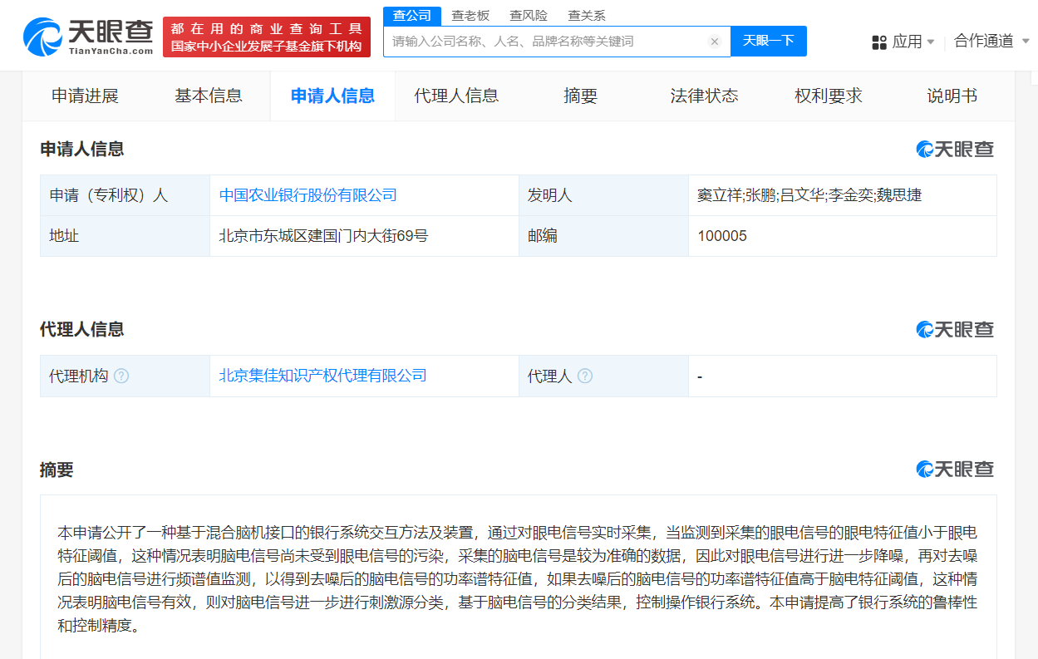Screen dimensions: 1038x659
Task: Open the 申请进展 tab
Action: click(x=85, y=96)
